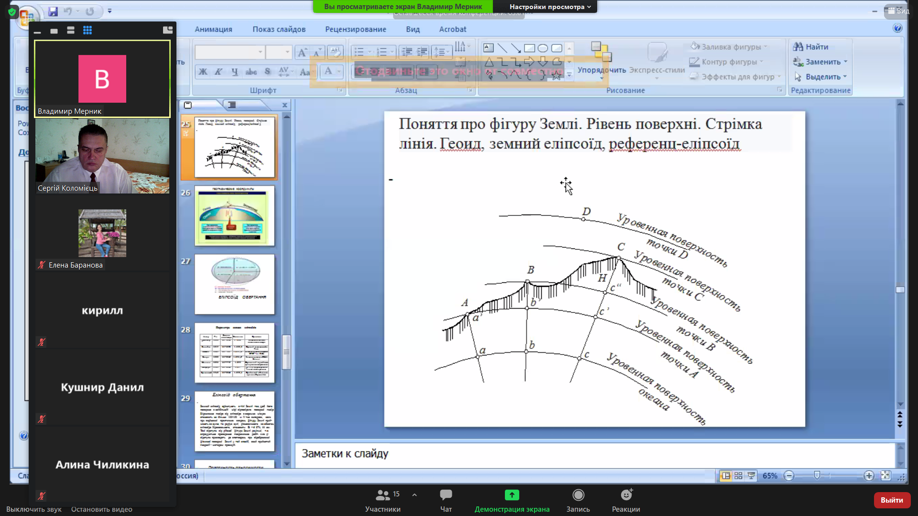Toggle Bold (Ж) formatting

(203, 72)
